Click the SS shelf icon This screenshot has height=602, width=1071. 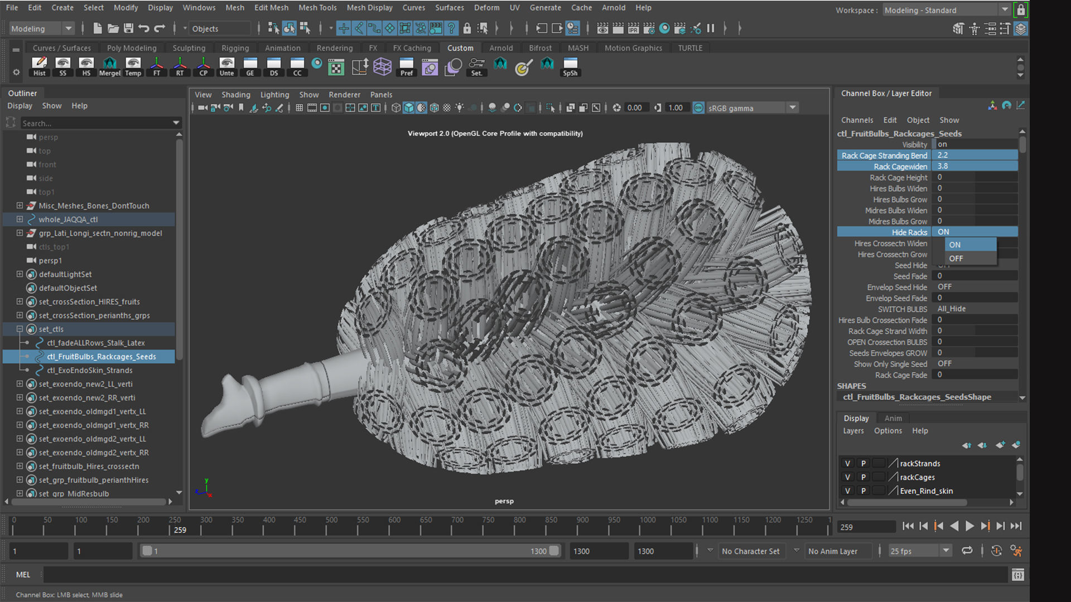tap(62, 66)
